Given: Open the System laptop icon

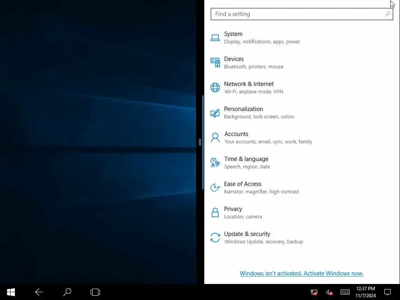Looking at the screenshot, I should (215, 38).
